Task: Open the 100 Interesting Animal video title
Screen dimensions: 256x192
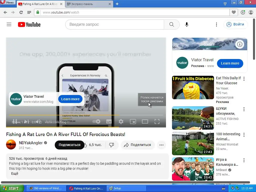Action: 228,136
